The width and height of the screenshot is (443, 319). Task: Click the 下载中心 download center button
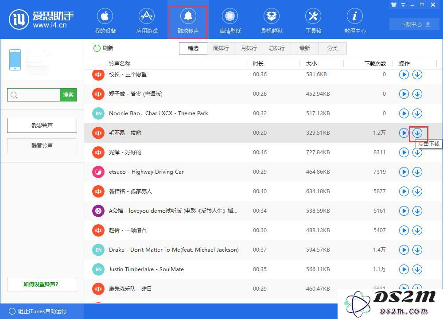click(415, 24)
